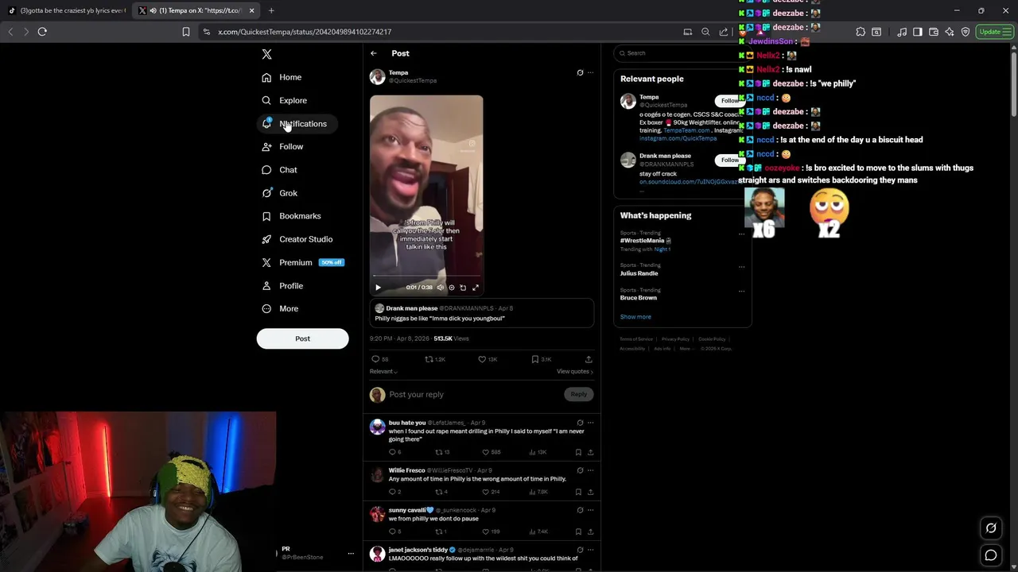Viewport: 1018px width, 572px height.
Task: Toggle the video picture-in-picture icon
Action: tap(463, 288)
